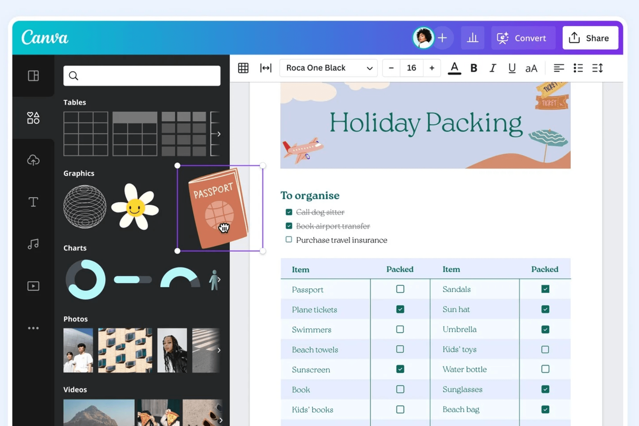Mark Passport as packed in the table
The image size is (639, 426).
400,289
